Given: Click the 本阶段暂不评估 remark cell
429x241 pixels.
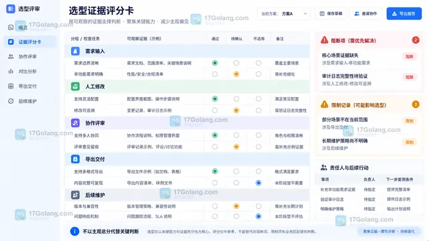Looking at the screenshot, I should [x=289, y=216].
